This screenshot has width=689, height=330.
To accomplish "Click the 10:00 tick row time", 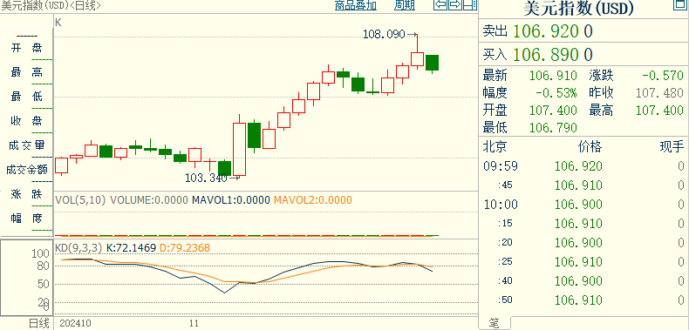I will click(501, 205).
